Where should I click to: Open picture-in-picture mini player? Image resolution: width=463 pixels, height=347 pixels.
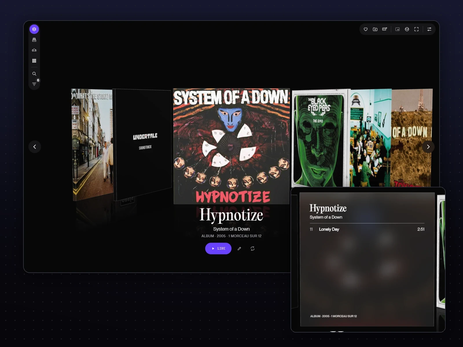(x=398, y=29)
